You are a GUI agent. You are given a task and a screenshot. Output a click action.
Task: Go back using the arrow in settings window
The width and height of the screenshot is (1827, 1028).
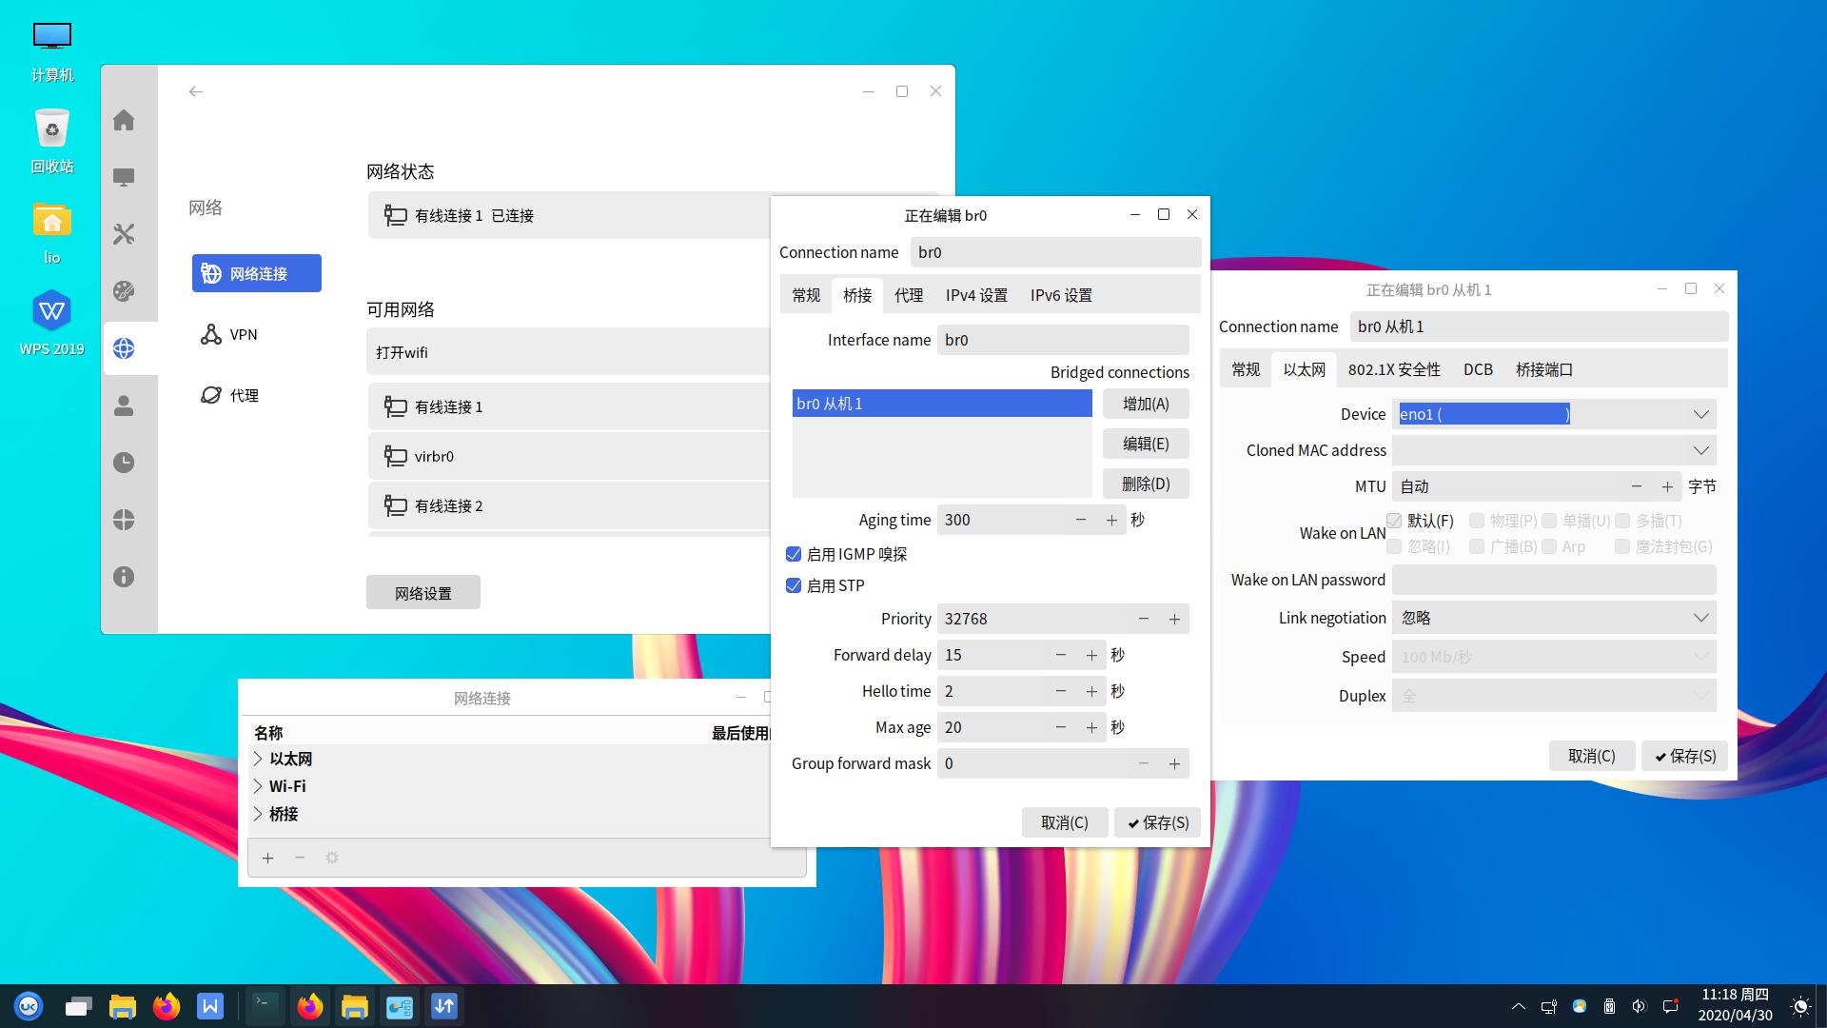pos(196,91)
